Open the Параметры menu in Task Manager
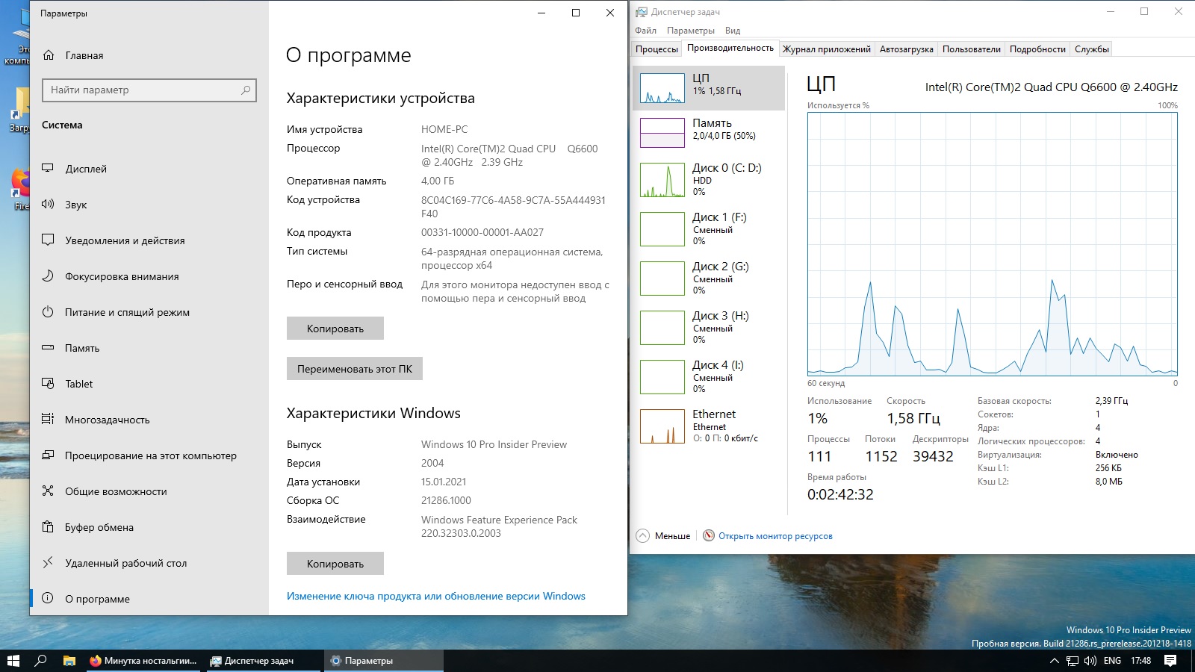Viewport: 1195px width, 672px height. 691,31
